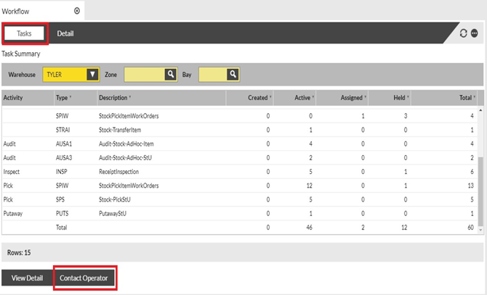Sort by the Total column arrow

(475, 97)
